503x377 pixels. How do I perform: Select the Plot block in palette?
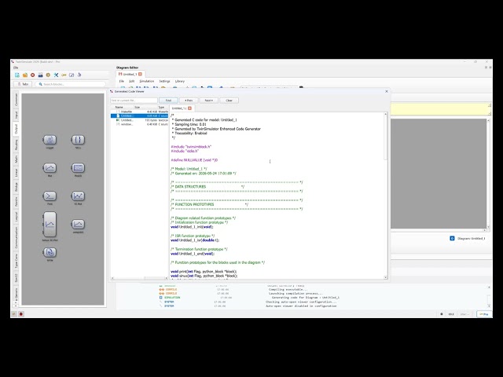click(50, 168)
